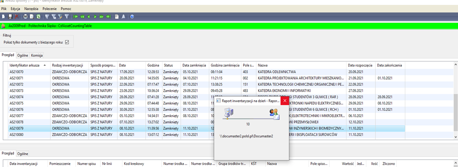Click \\documaster2.polsl.pl\Documaster2 path text
This screenshot has height=167, width=458.
coord(246,136)
